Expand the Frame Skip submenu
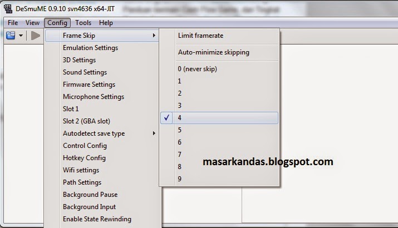 pyautogui.click(x=102, y=36)
